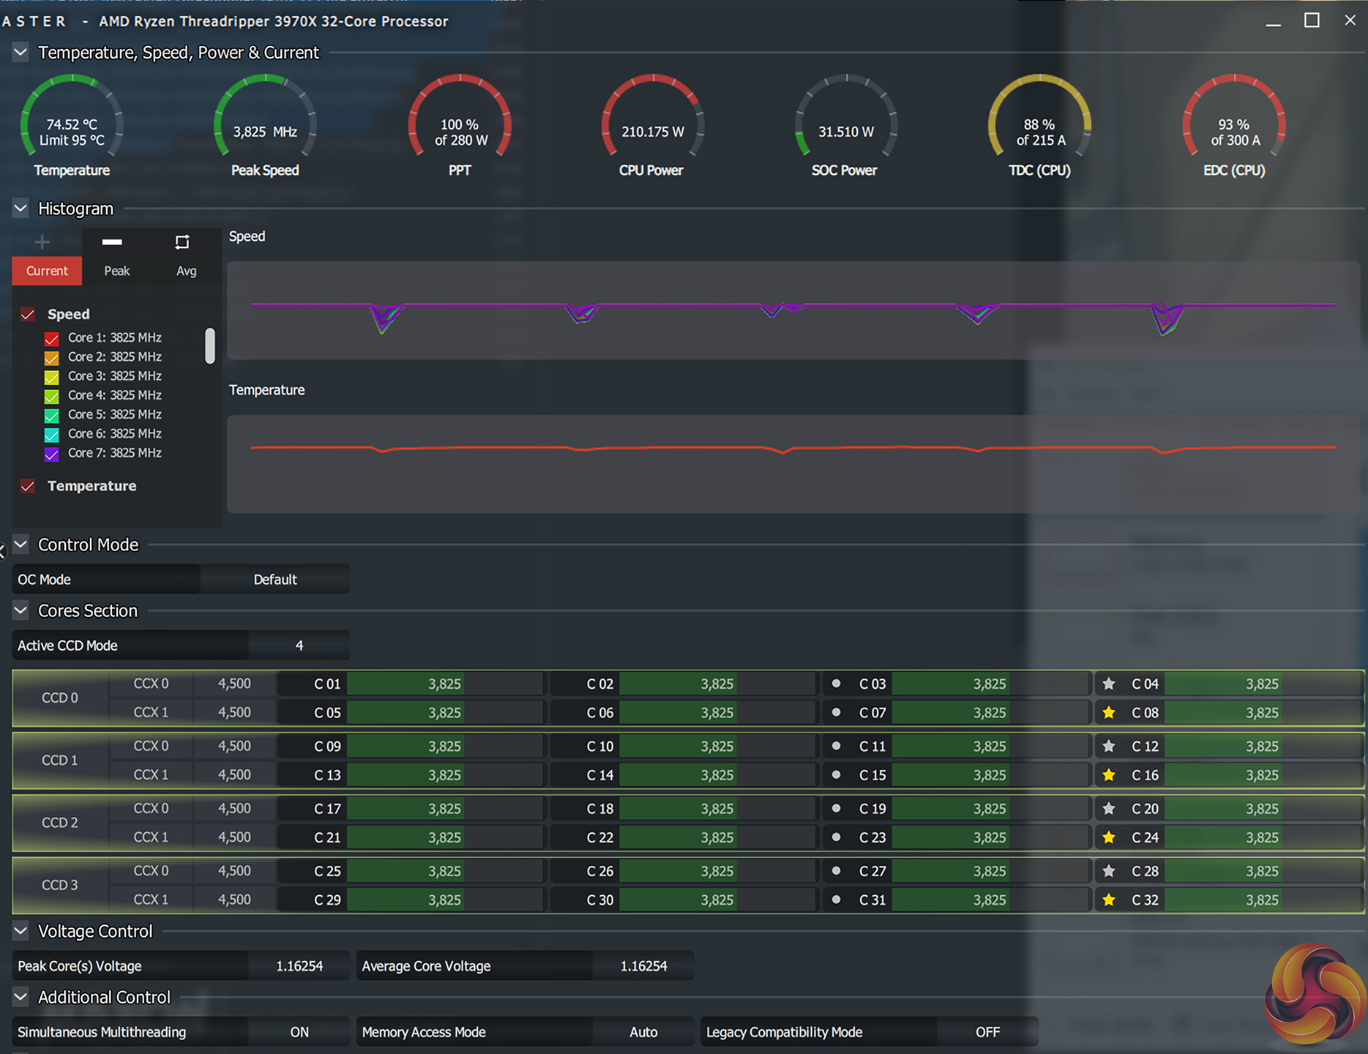Toggle the Core 1 red checkbox

(51, 339)
